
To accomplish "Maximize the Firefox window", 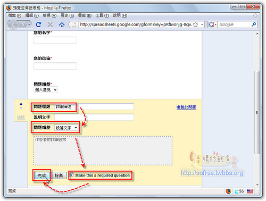I will 242,7.
